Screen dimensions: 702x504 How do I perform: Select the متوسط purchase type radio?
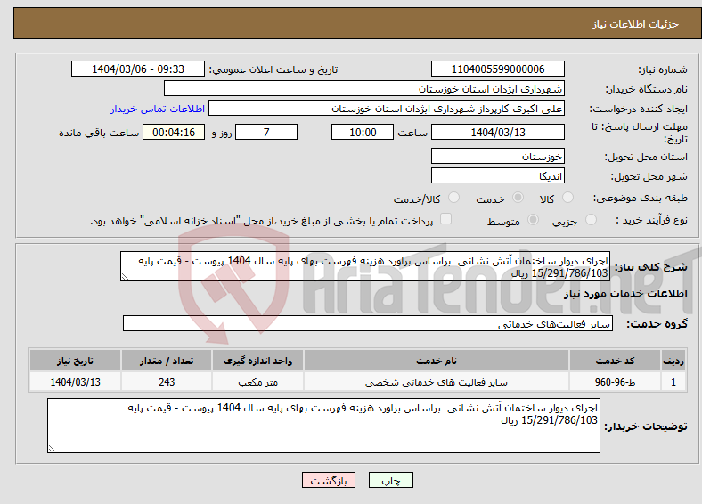tap(534, 219)
